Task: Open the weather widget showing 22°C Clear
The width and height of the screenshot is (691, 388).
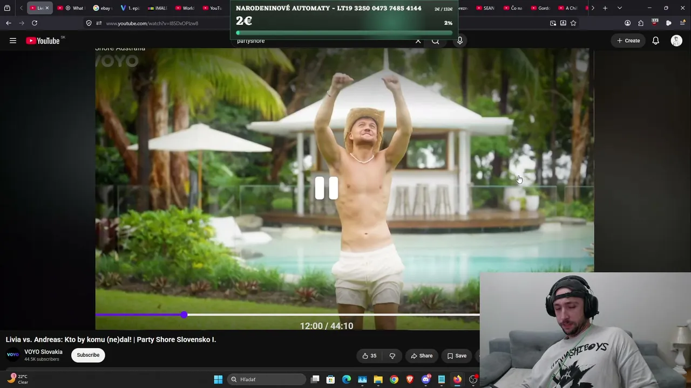Action: click(x=17, y=379)
